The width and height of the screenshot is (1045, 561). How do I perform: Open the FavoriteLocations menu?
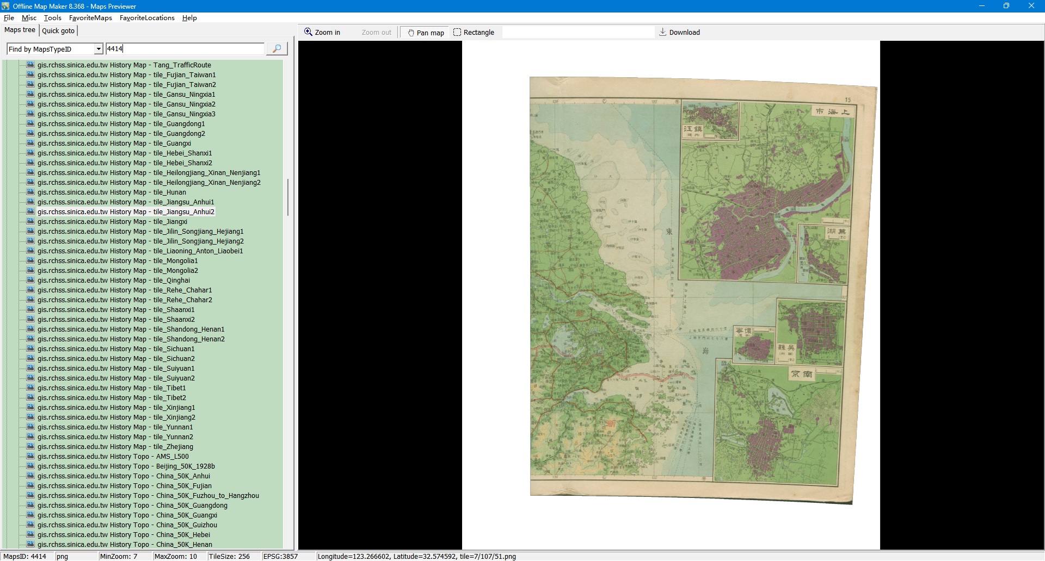point(147,17)
